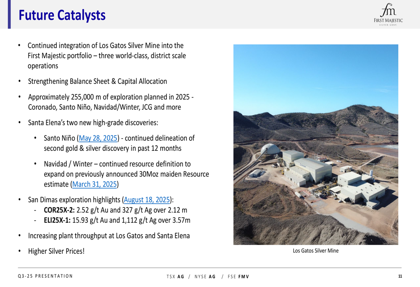The width and height of the screenshot is (420, 287).
Task: Click Santa Elena's two new discoveries bullet
Action: 93,123
